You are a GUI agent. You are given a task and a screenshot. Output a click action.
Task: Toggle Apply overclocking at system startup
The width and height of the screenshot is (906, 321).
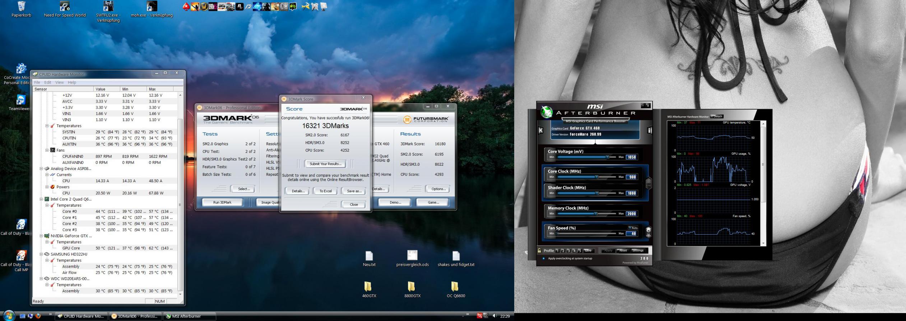coord(544,258)
